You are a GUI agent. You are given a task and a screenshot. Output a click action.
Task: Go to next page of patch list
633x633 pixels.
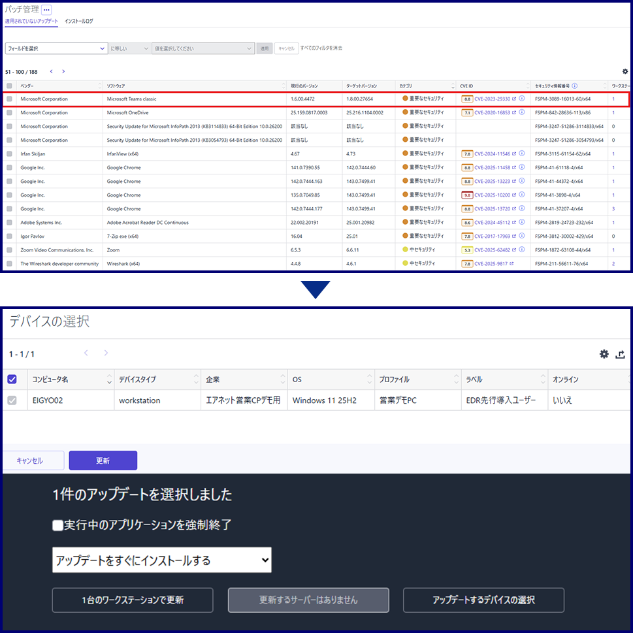click(63, 71)
